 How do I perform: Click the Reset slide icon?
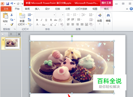click(x=29, y=20)
